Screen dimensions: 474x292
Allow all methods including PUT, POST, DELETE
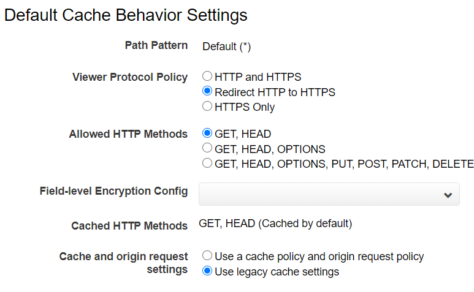pyautogui.click(x=207, y=163)
